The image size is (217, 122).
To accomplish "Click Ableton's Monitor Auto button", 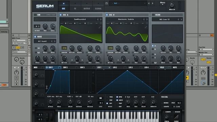I will coord(18,47).
